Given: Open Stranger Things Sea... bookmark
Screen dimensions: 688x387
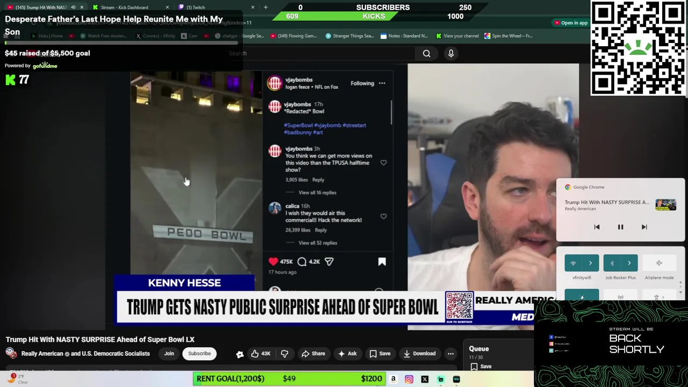Looking at the screenshot, I should point(349,36).
